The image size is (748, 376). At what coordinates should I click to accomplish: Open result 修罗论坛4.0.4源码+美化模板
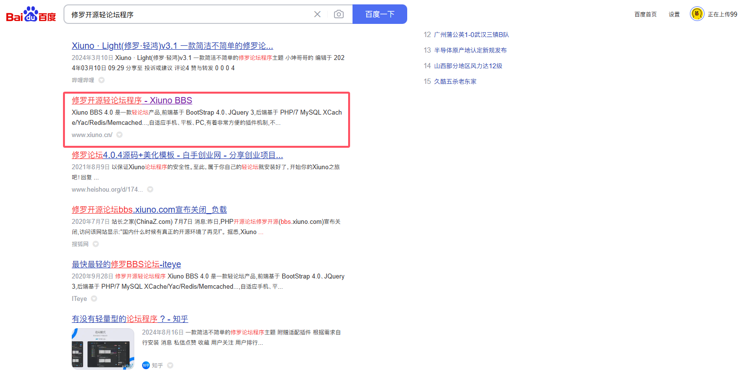(x=177, y=155)
